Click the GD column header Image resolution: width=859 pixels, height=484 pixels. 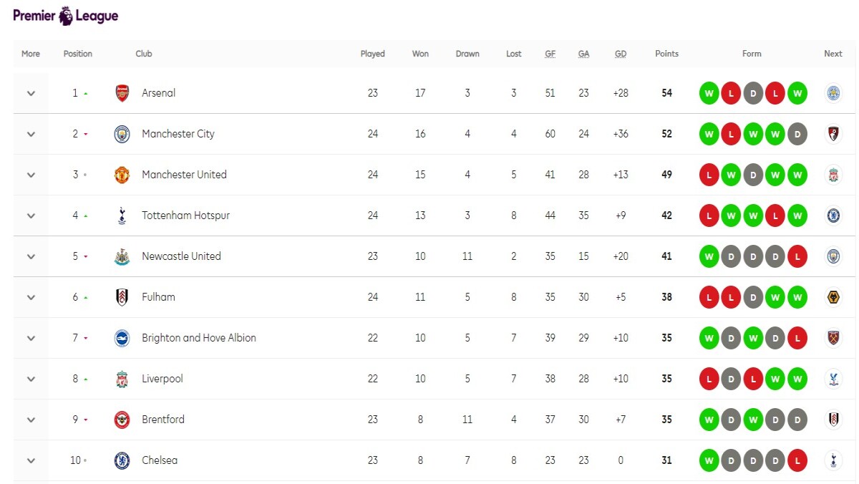coord(621,54)
